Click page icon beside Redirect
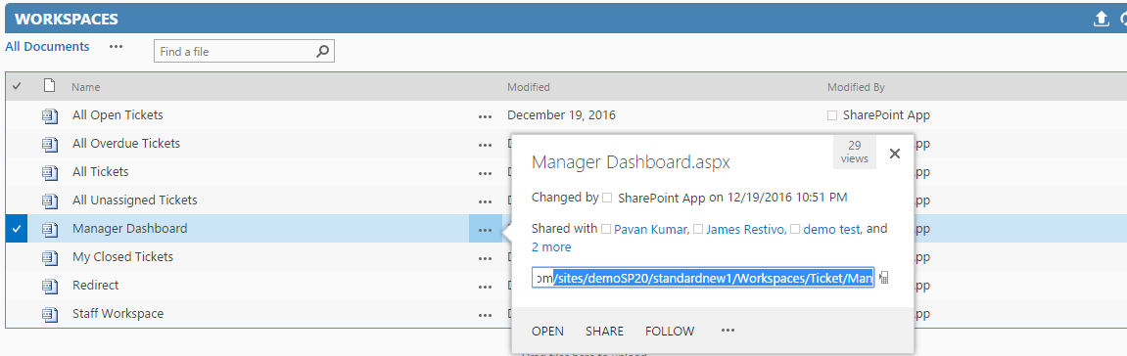 (x=49, y=286)
